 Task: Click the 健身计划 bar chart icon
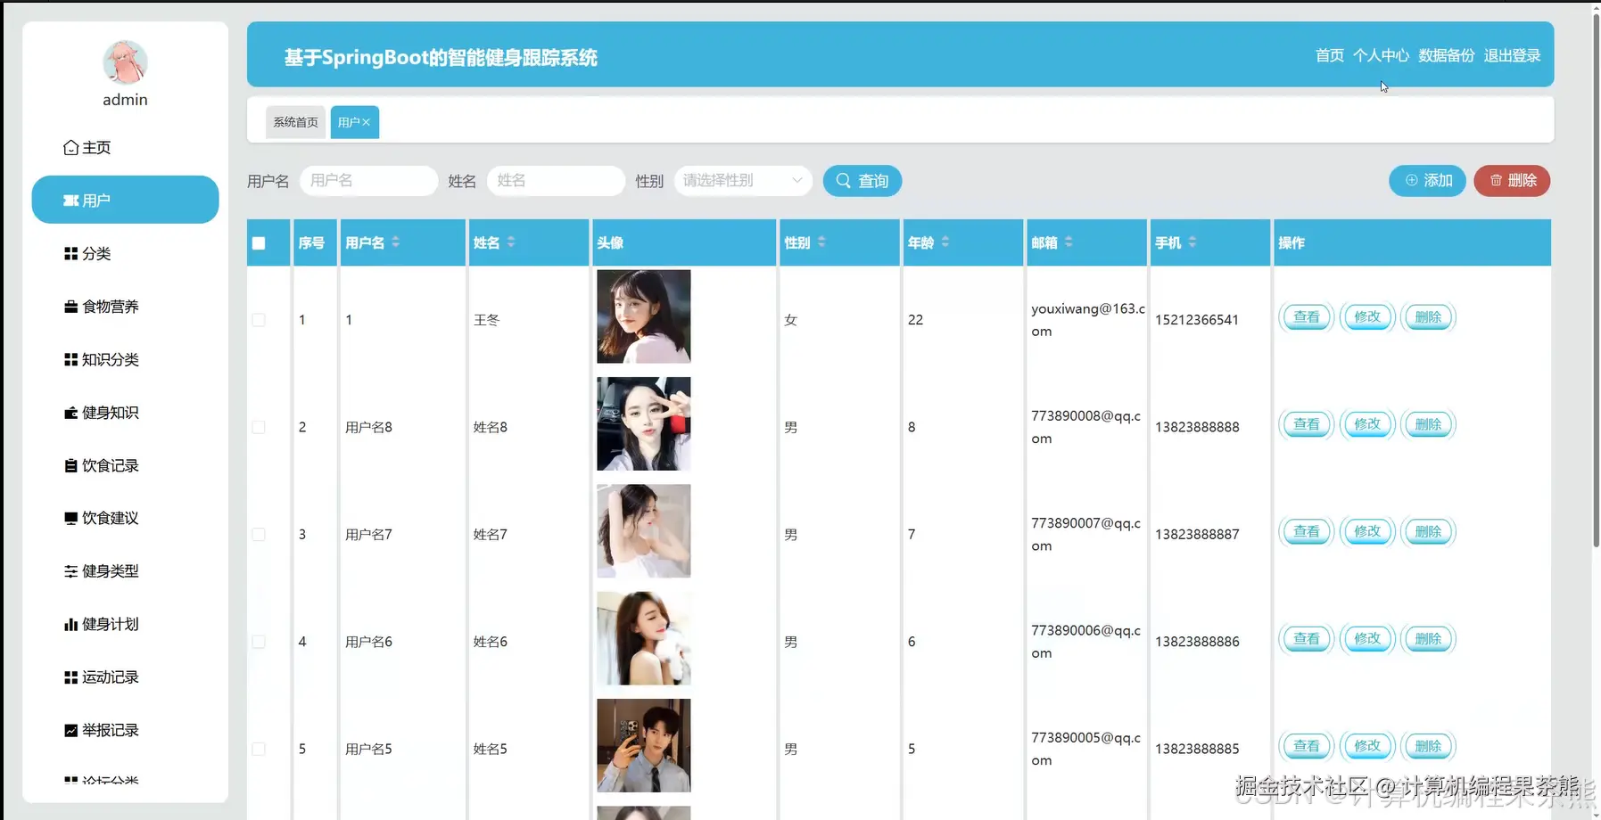[71, 624]
